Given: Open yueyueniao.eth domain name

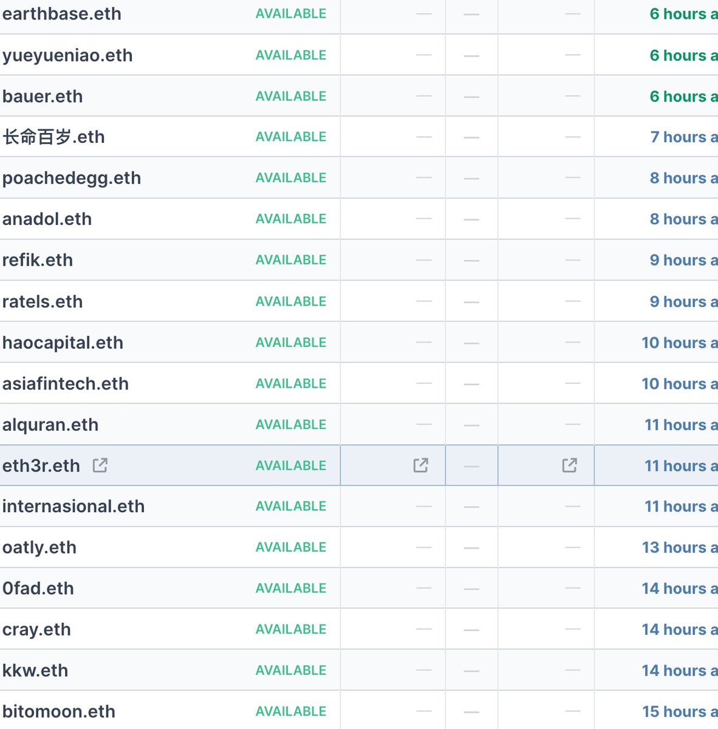Looking at the screenshot, I should pos(67,55).
